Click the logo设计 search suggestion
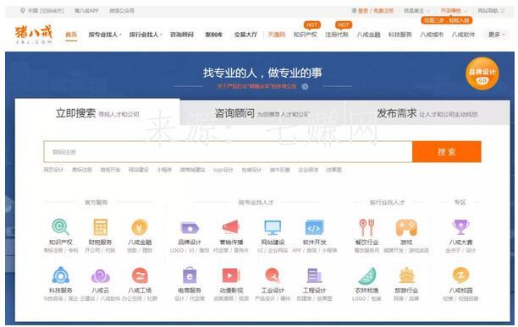 tap(223, 170)
